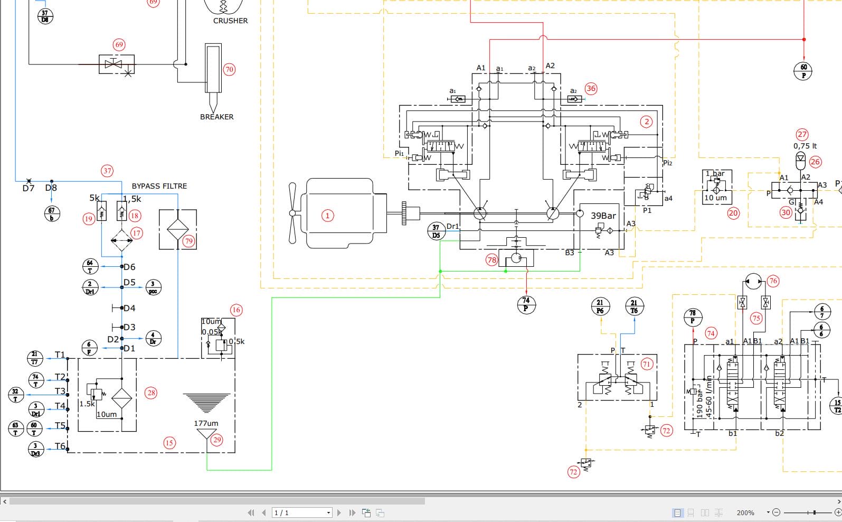Zoom out with the minus icon
Image resolution: width=842 pixels, height=522 pixels.
tap(776, 512)
